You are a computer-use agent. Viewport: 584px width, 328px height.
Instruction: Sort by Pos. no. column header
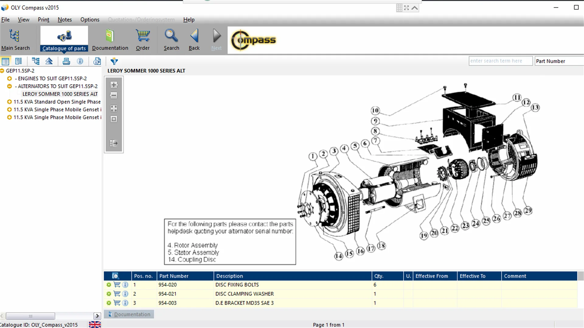[x=144, y=276]
